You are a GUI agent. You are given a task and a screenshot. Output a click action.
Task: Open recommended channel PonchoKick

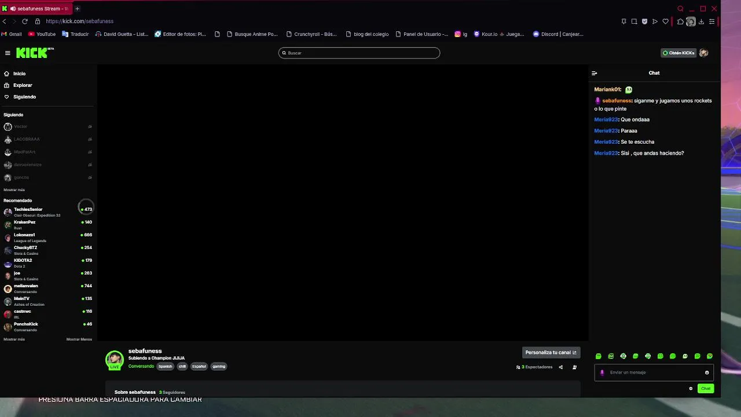pyautogui.click(x=47, y=327)
